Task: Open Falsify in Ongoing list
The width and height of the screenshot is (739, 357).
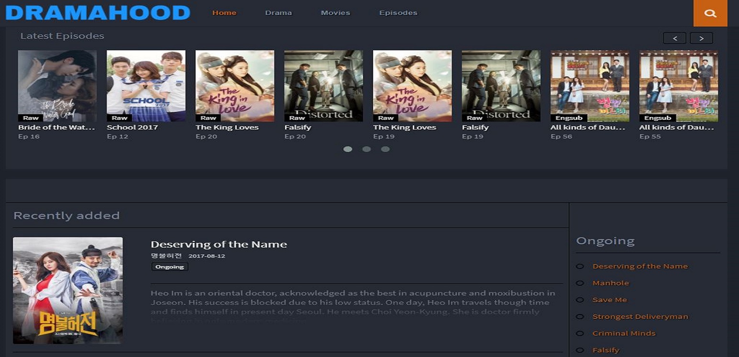Action: (606, 350)
